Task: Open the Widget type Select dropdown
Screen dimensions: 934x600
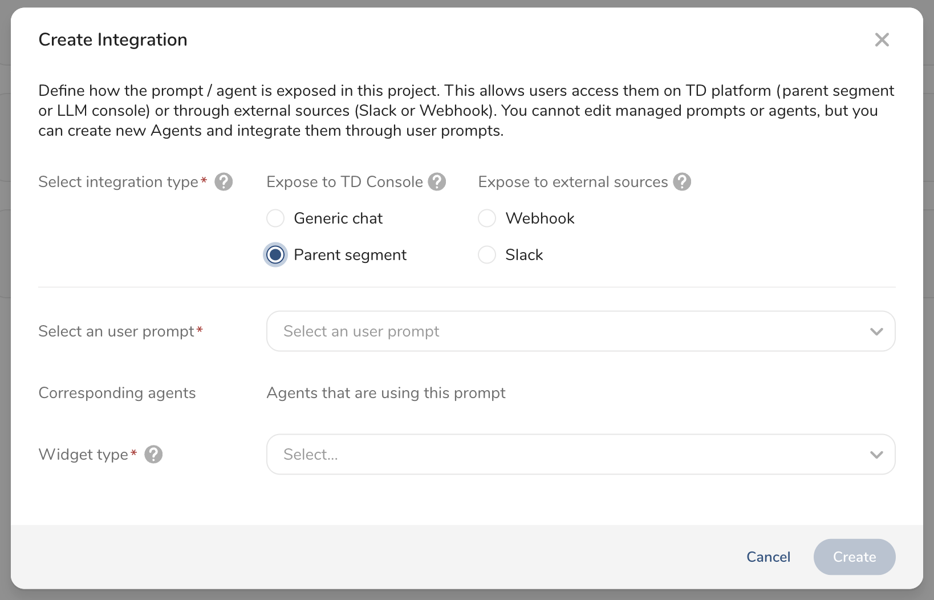Action: (570, 455)
